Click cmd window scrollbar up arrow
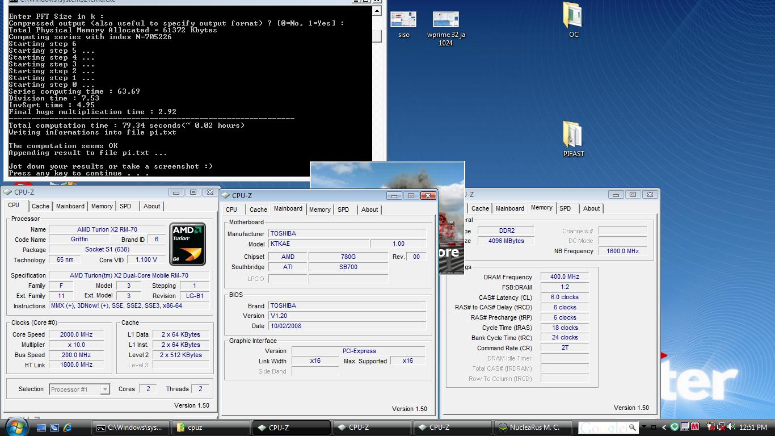 pos(377,11)
